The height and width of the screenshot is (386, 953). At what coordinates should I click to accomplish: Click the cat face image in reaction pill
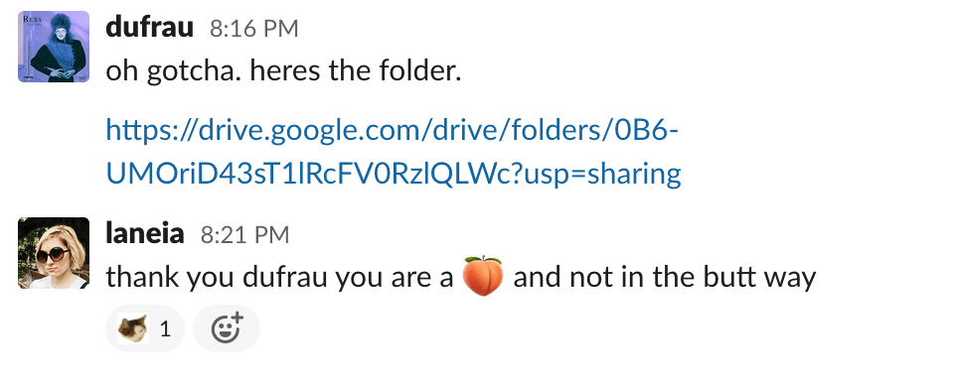(132, 329)
